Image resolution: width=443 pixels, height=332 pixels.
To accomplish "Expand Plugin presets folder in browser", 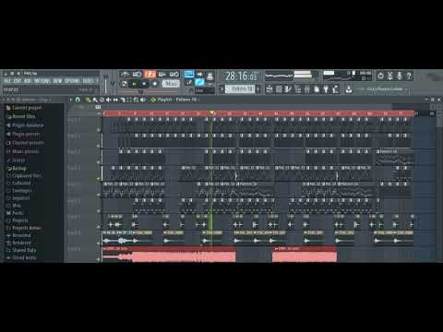I will [x=23, y=135].
